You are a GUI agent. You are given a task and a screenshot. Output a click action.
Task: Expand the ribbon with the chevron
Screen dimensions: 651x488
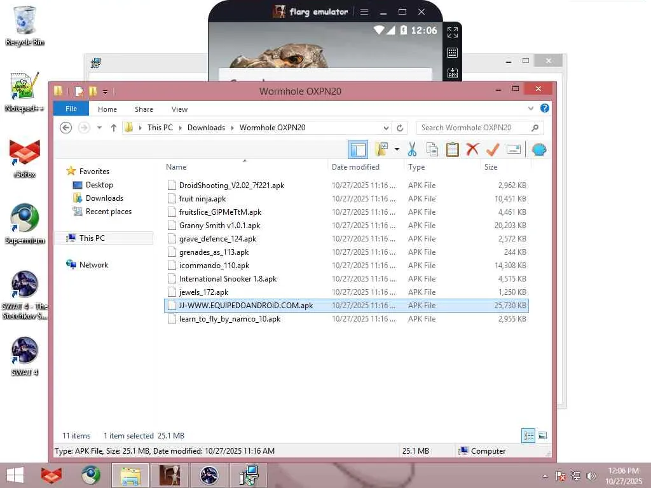531,108
